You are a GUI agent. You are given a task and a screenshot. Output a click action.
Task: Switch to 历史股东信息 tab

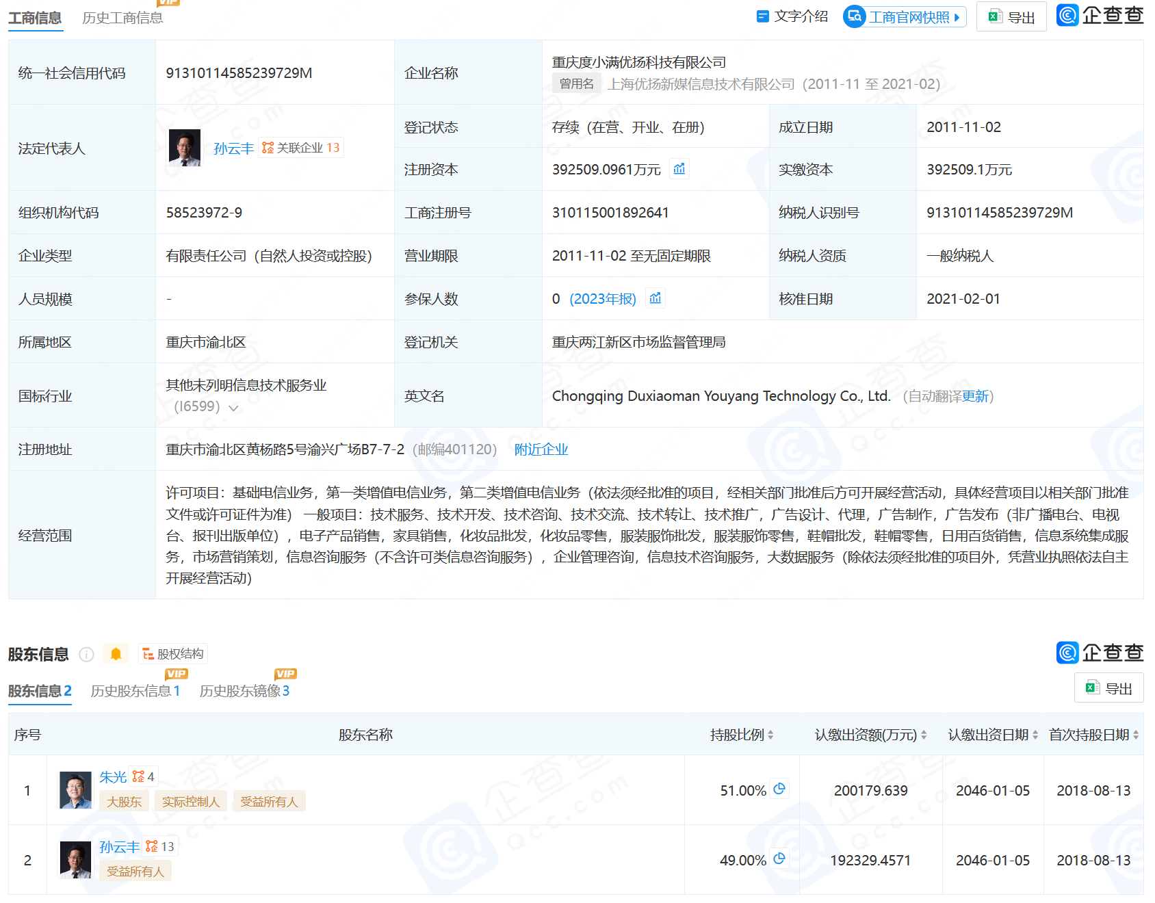[x=135, y=691]
